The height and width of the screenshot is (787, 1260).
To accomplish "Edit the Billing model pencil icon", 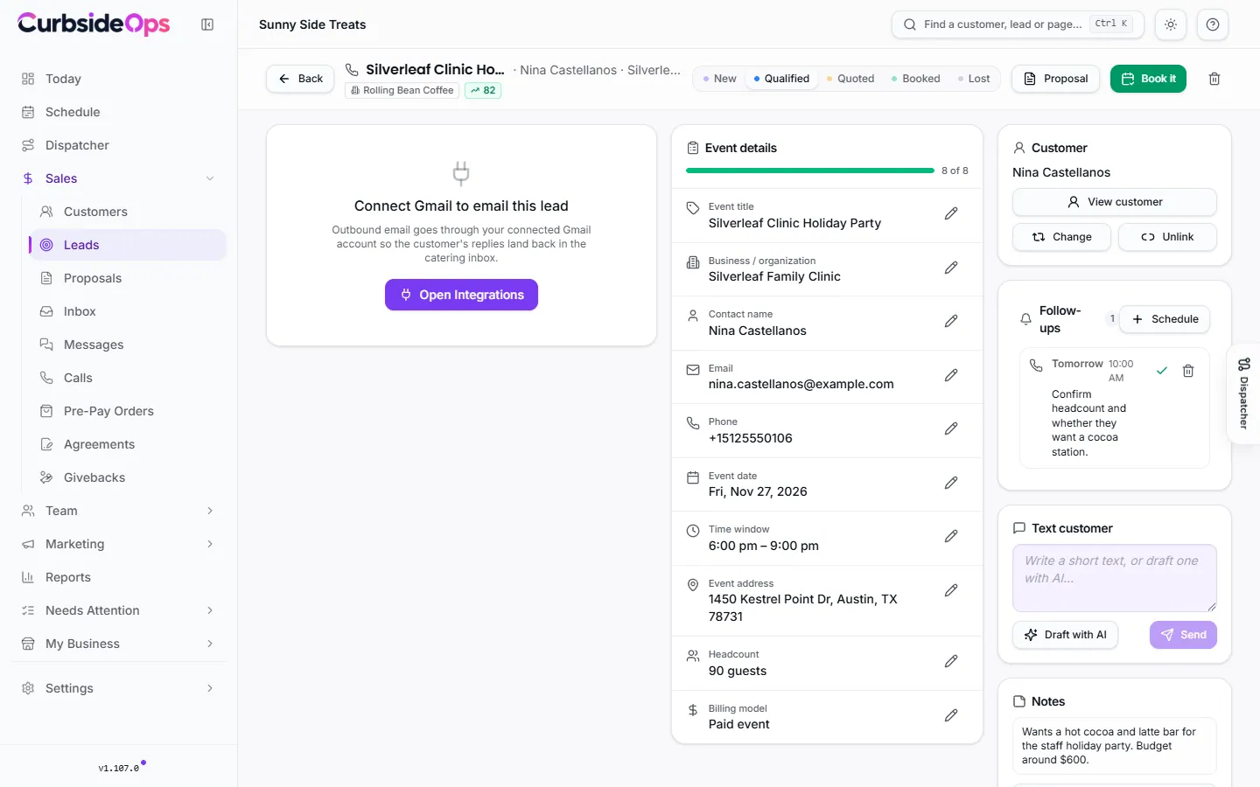I will tap(951, 715).
